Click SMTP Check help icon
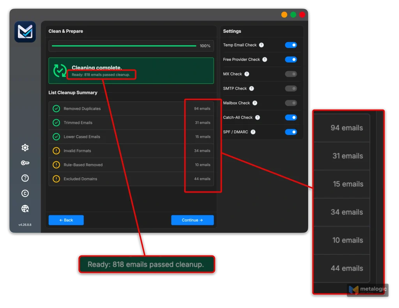Viewport: 399px width, 308px height. click(x=251, y=89)
